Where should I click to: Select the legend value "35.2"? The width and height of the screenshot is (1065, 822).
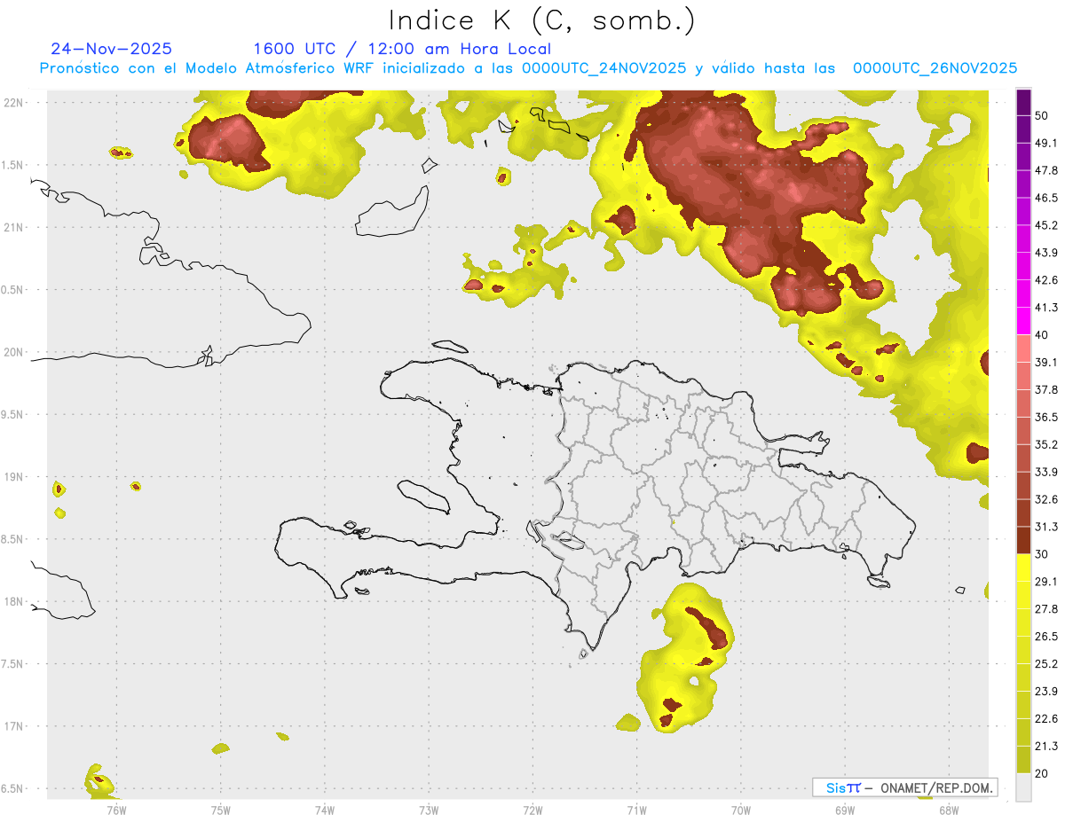click(x=1046, y=444)
